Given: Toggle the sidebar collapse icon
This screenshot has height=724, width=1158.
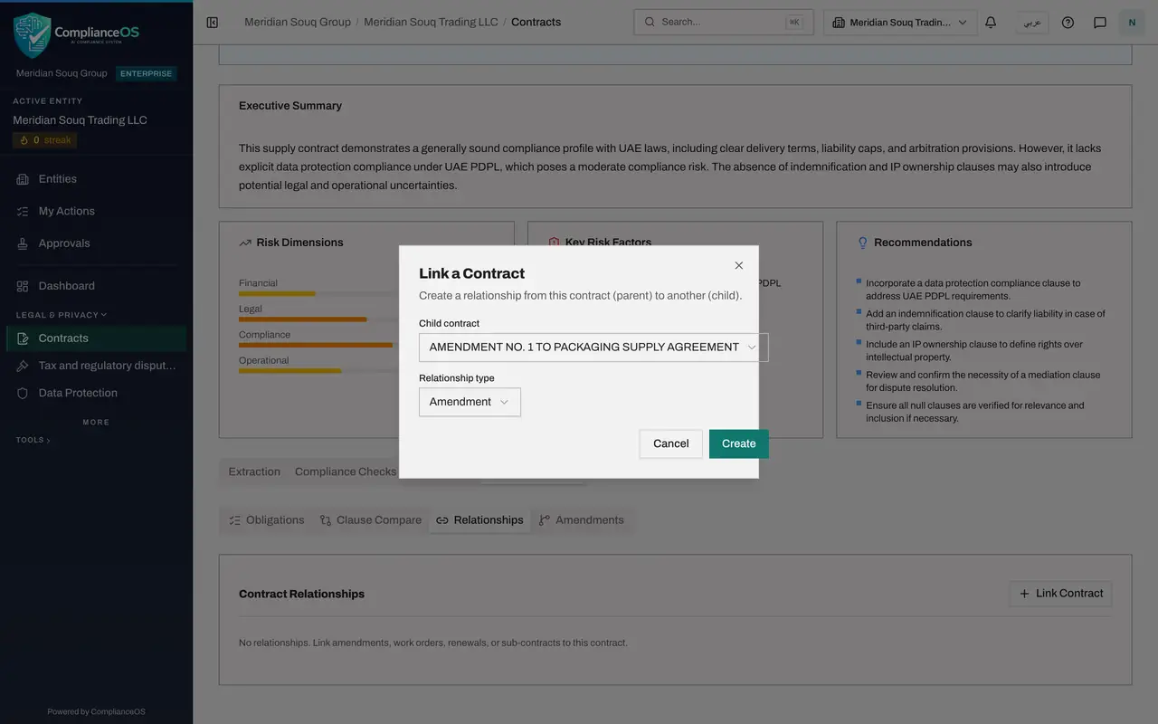Looking at the screenshot, I should (x=213, y=23).
